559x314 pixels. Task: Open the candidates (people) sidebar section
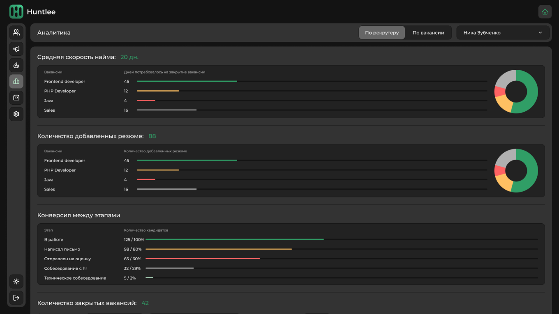(x=16, y=32)
